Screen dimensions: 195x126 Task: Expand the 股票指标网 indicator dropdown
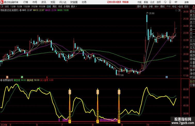(1, 80)
